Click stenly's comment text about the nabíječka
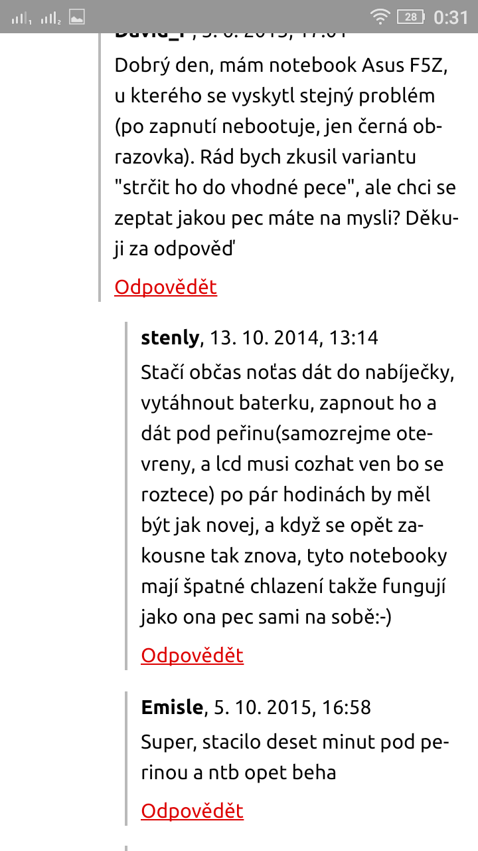The height and width of the screenshot is (851, 478). click(292, 495)
